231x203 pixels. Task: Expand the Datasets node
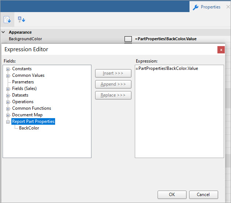[8, 95]
